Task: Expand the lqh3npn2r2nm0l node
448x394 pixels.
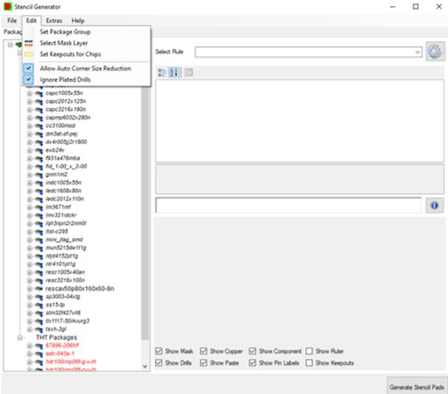Action: click(29, 223)
